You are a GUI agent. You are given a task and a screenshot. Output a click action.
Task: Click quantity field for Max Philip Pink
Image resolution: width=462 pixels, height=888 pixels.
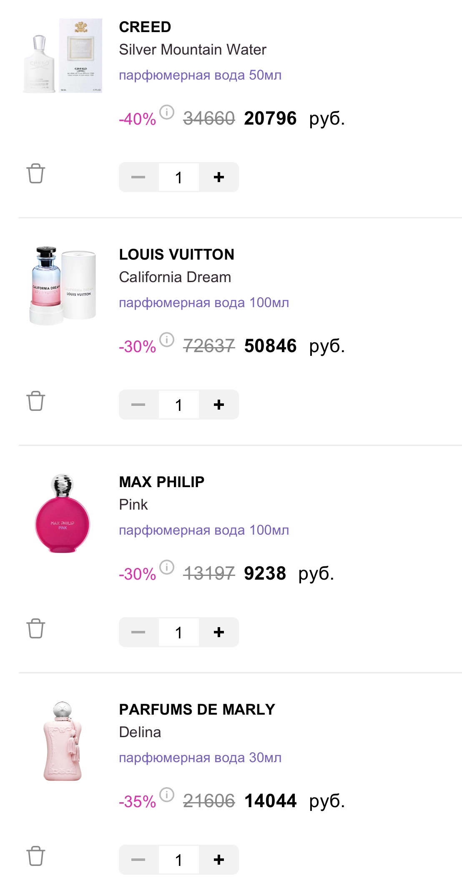[x=178, y=632]
